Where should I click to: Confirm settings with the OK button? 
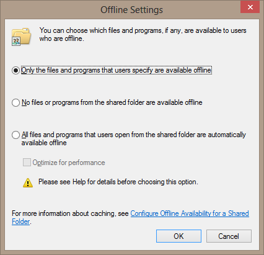click(178, 236)
